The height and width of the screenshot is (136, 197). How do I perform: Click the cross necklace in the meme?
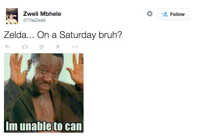tap(41, 98)
